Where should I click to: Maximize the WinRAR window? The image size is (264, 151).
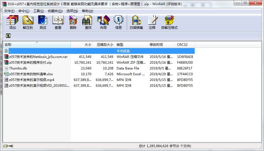(245, 3)
